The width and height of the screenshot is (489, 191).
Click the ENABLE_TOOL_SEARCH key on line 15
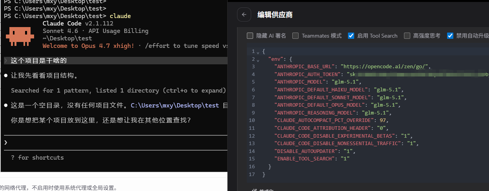point(304,158)
